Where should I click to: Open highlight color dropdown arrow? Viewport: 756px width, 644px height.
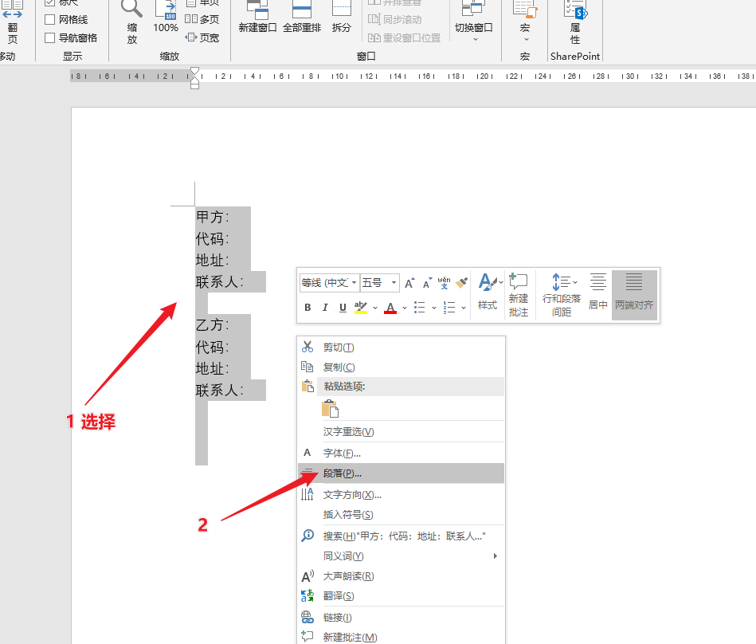pyautogui.click(x=375, y=308)
